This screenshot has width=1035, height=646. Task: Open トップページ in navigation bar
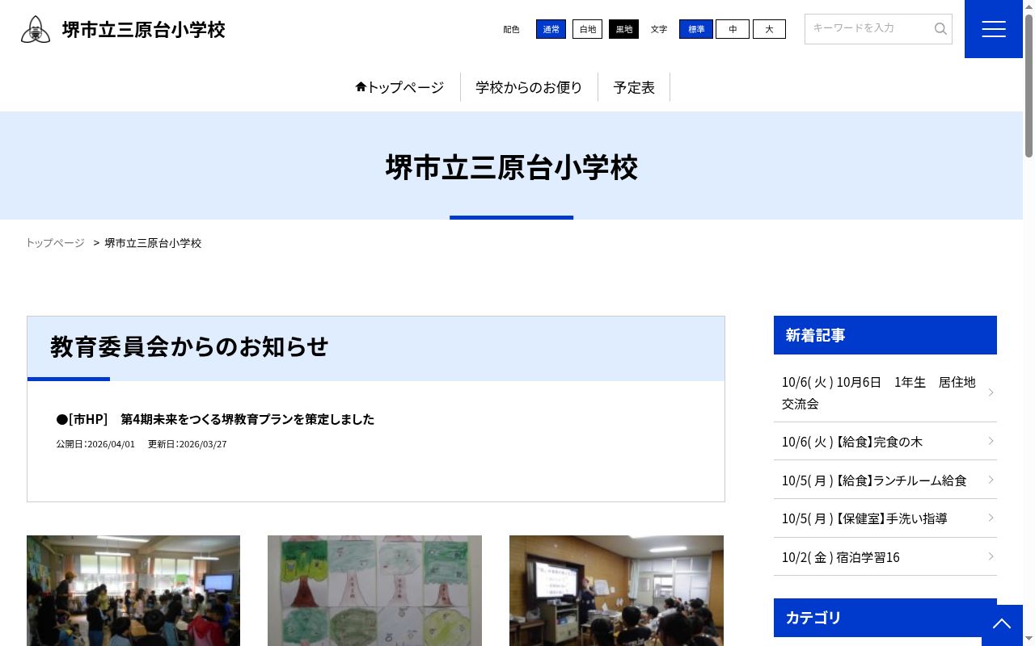(x=400, y=87)
